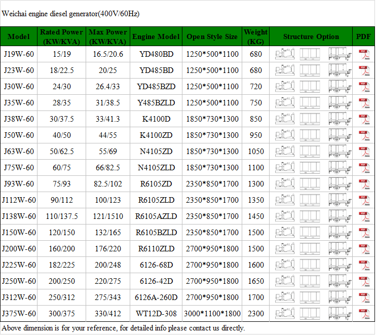Click silent canopy icon in J19W-60 row

(310, 54)
